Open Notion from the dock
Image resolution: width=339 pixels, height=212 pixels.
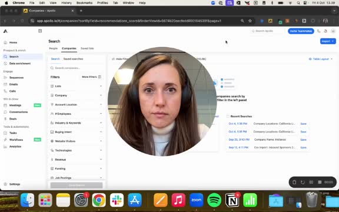(232, 200)
